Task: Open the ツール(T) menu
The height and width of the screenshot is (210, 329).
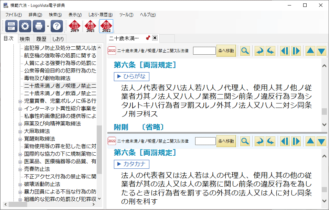Action: pyautogui.click(x=126, y=15)
